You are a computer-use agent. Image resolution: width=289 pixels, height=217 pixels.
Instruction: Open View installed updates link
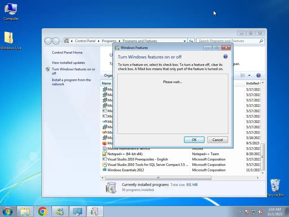[x=68, y=62]
